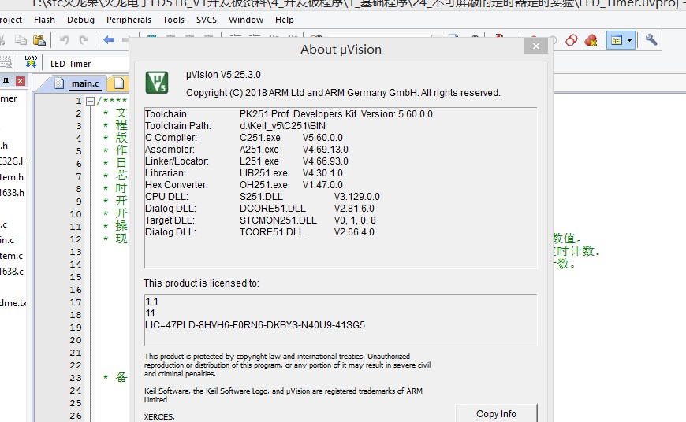Click the 'PK251 Prof. Developers Kit' toolchain text
Viewport: 686px width, 422px height.
298,114
